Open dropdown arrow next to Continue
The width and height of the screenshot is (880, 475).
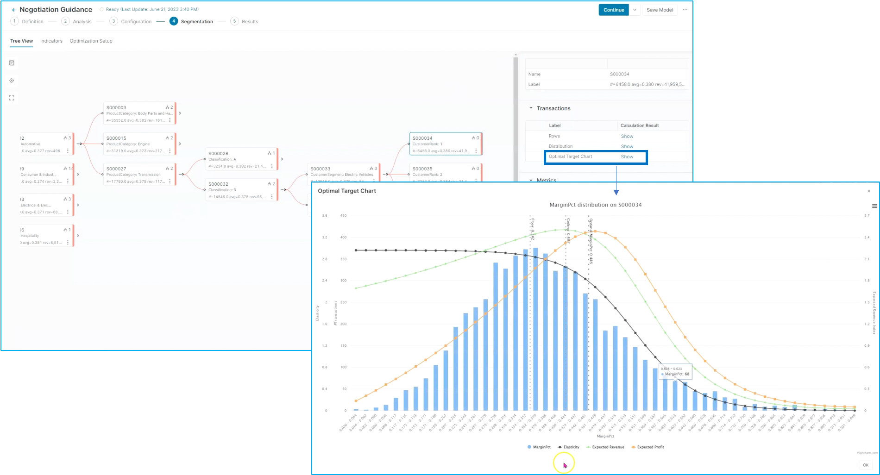click(x=635, y=10)
